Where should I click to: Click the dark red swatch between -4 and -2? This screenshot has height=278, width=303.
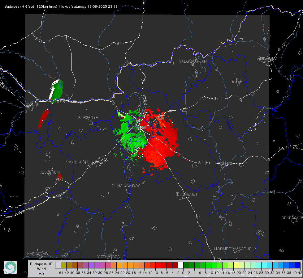[x=175, y=265]
